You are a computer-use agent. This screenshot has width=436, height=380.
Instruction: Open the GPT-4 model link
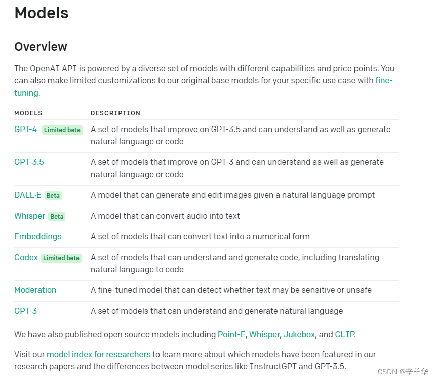pyautogui.click(x=26, y=130)
